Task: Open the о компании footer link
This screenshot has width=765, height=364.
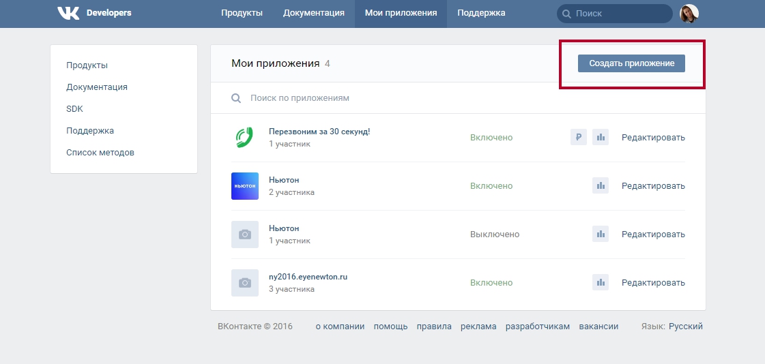Action: point(340,327)
